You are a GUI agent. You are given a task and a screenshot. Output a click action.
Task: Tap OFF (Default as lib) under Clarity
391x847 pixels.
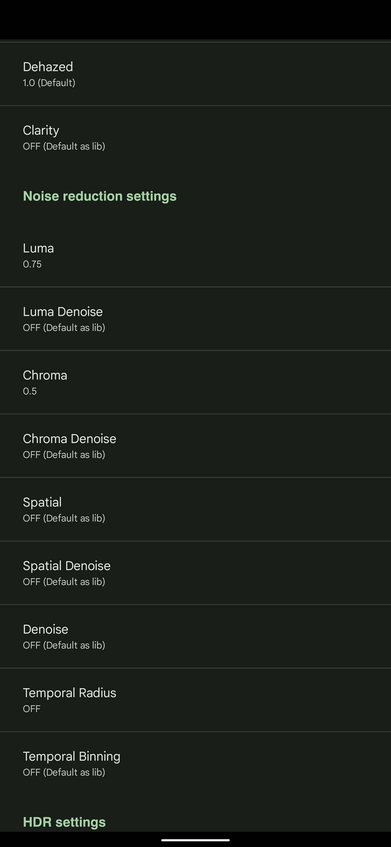point(64,146)
